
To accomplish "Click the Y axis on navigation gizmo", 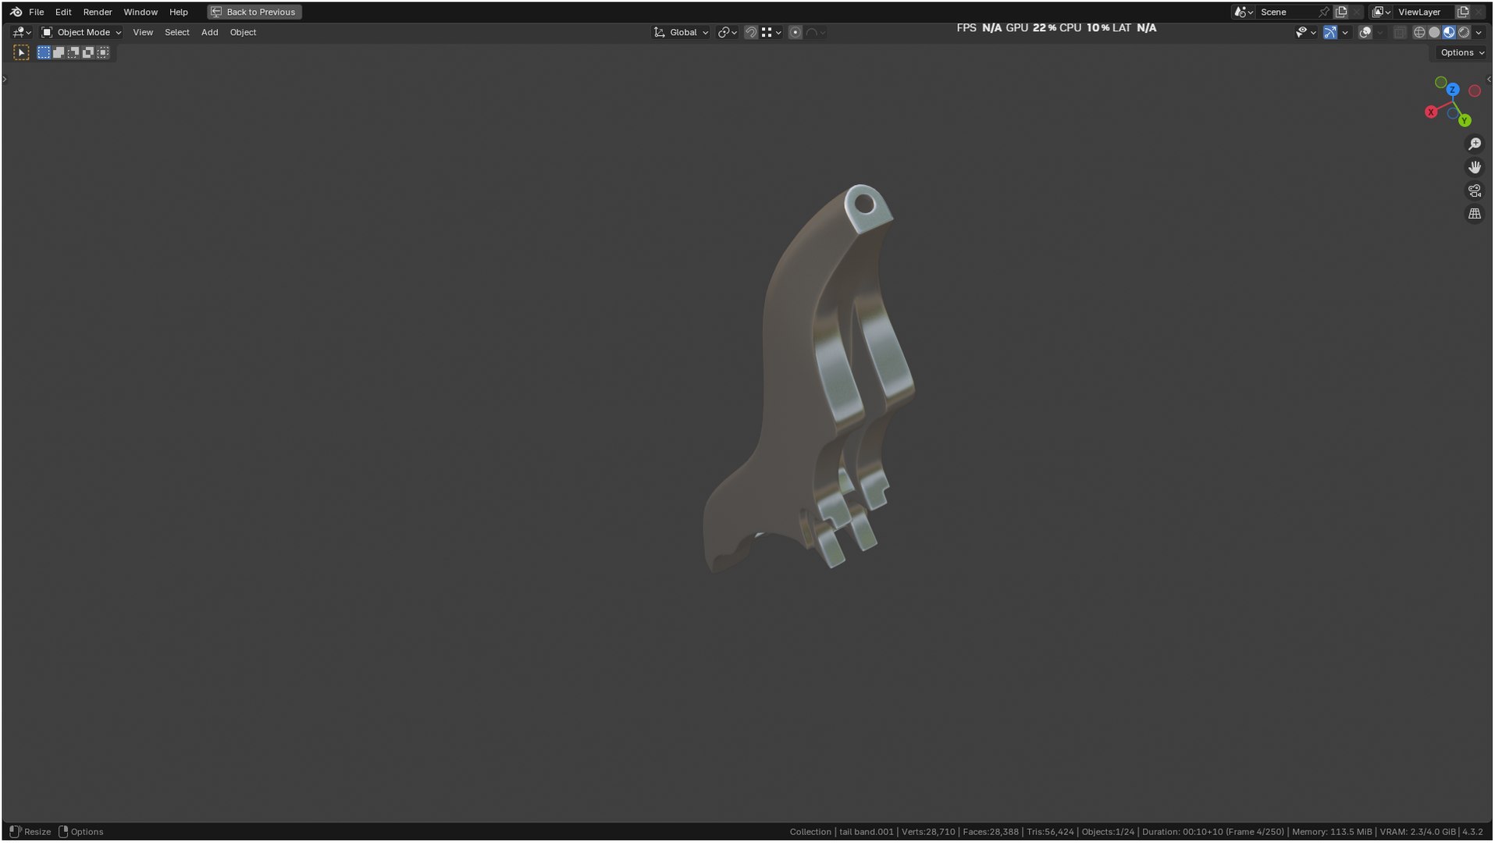I will [1465, 120].
